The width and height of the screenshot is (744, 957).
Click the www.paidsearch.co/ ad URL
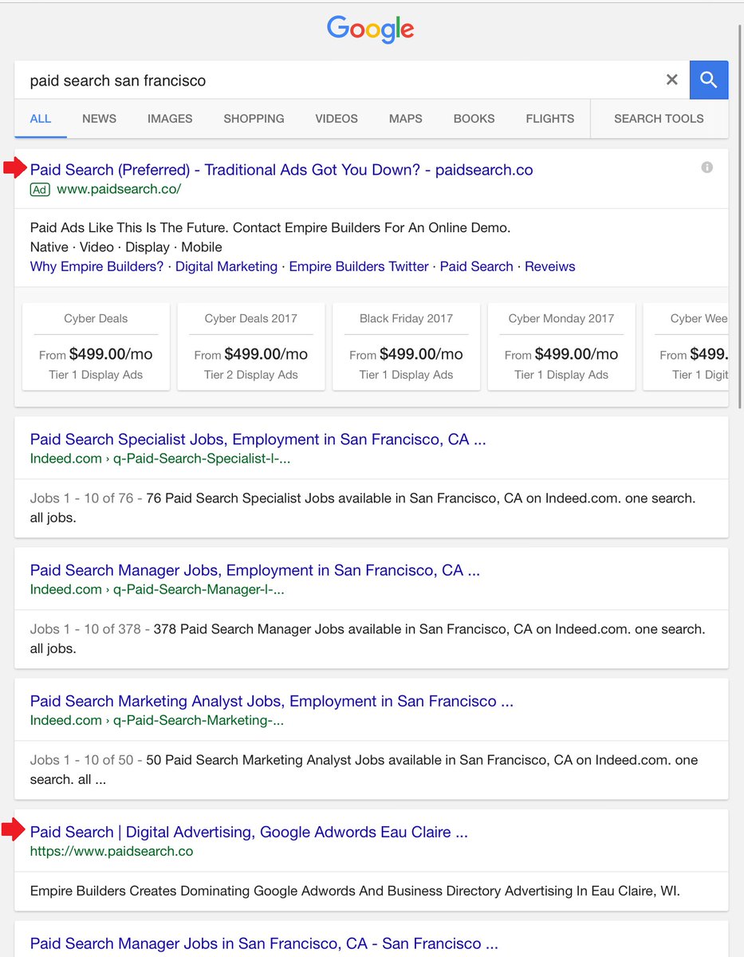119,189
